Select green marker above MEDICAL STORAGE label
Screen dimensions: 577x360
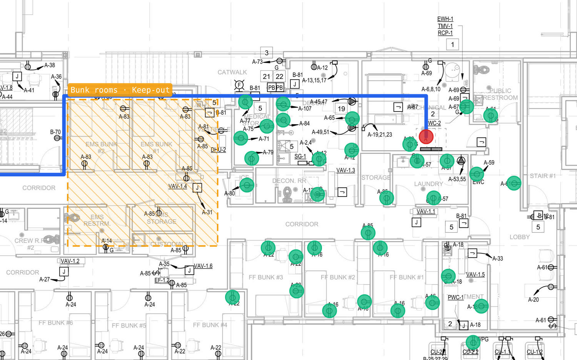245,102
